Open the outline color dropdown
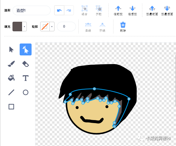176x146 pixels. (x=52, y=27)
